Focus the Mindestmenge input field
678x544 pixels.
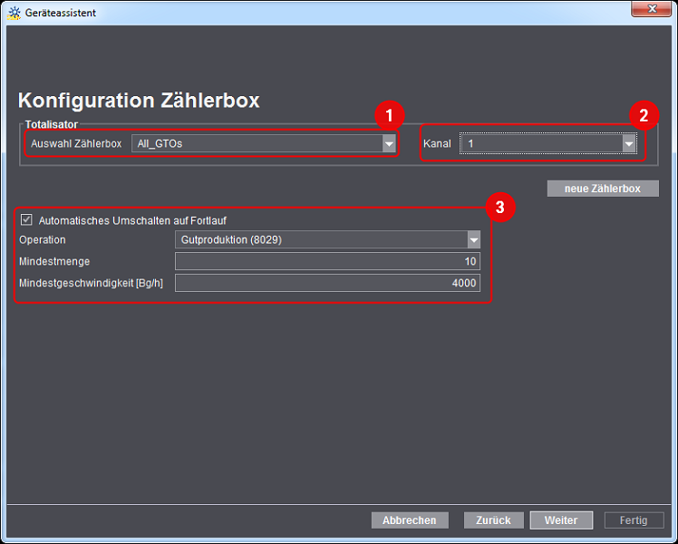tap(327, 261)
